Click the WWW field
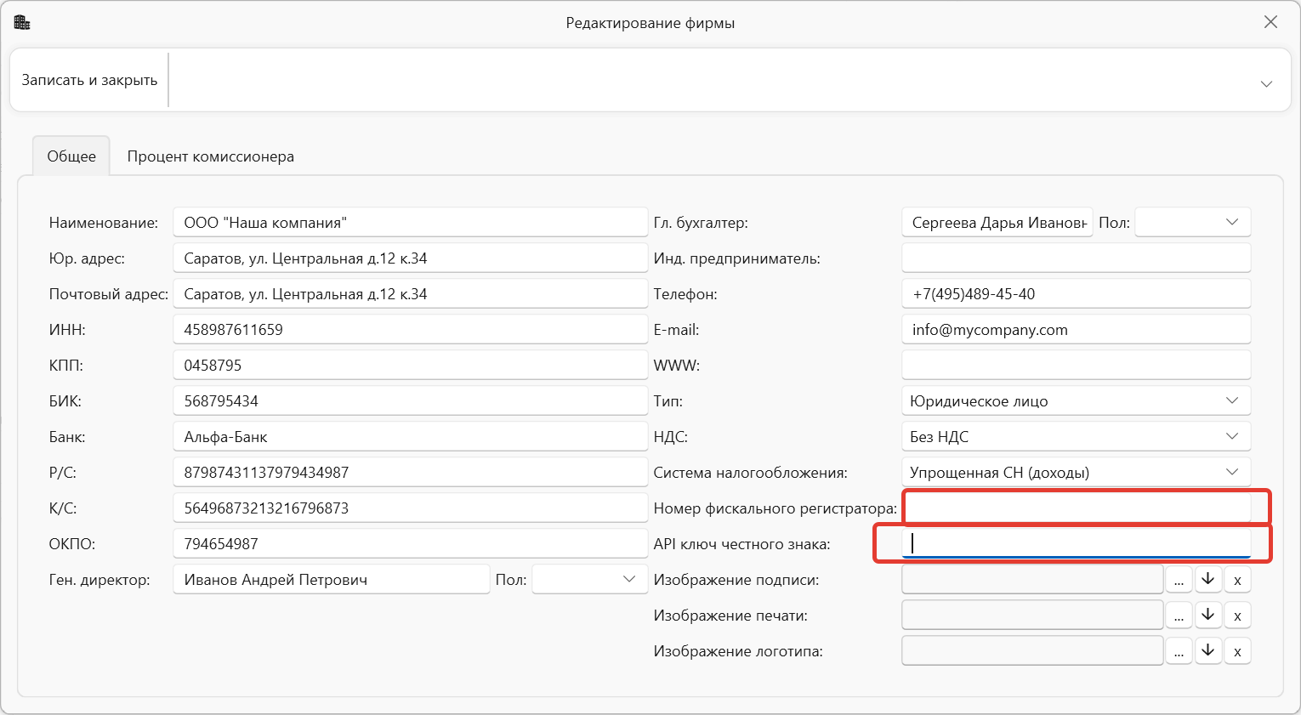1301x715 pixels. pos(1076,365)
